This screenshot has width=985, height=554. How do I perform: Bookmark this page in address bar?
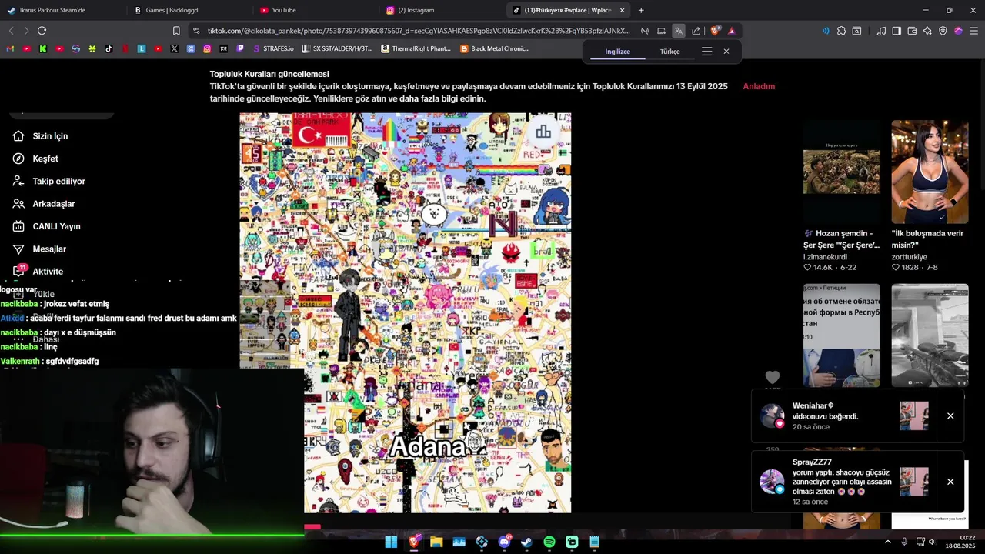(x=176, y=31)
